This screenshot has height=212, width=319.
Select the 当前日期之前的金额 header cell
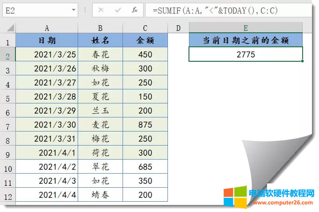pyautogui.click(x=246, y=41)
